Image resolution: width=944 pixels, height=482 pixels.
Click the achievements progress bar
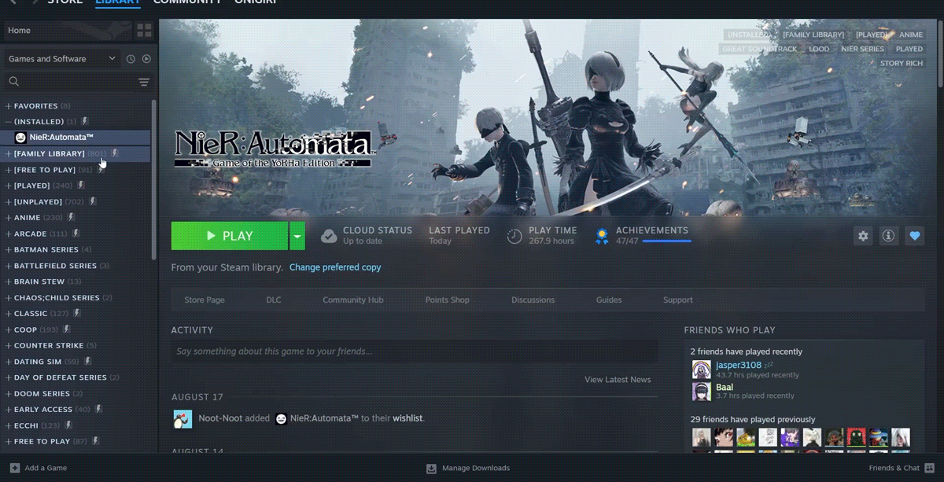point(667,241)
